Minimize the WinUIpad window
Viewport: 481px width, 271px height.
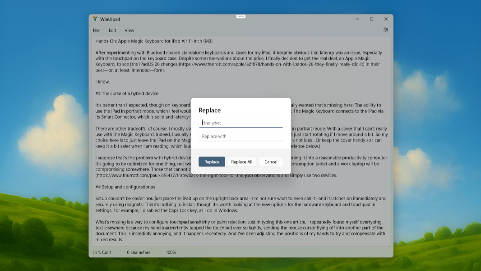[x=357, y=19]
